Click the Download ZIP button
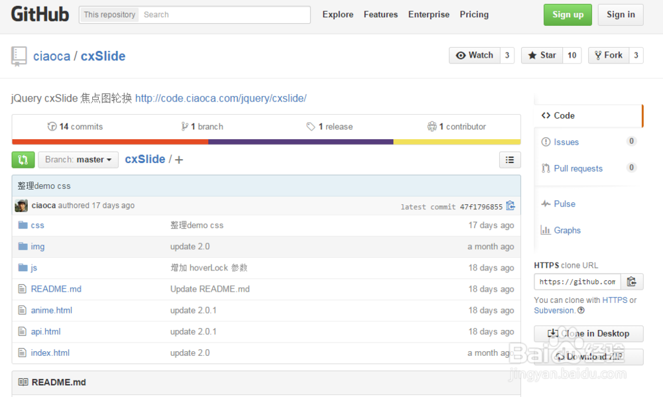 pyautogui.click(x=589, y=357)
